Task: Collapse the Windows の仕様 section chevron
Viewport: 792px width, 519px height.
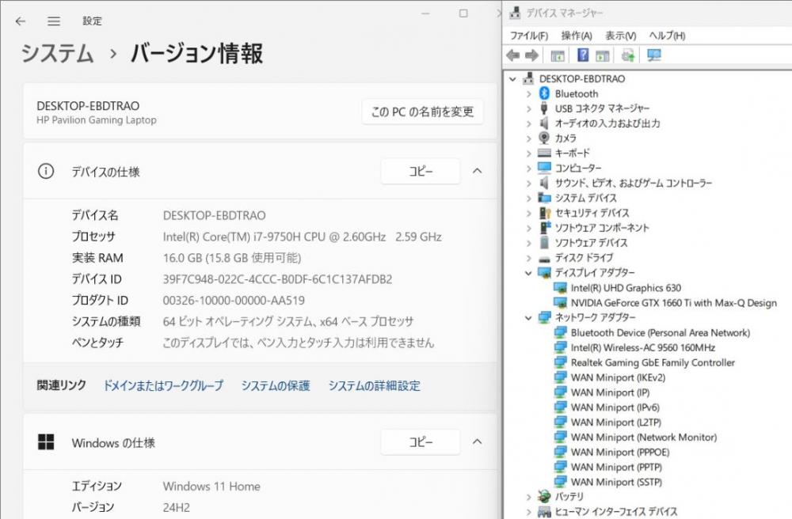Action: click(478, 441)
